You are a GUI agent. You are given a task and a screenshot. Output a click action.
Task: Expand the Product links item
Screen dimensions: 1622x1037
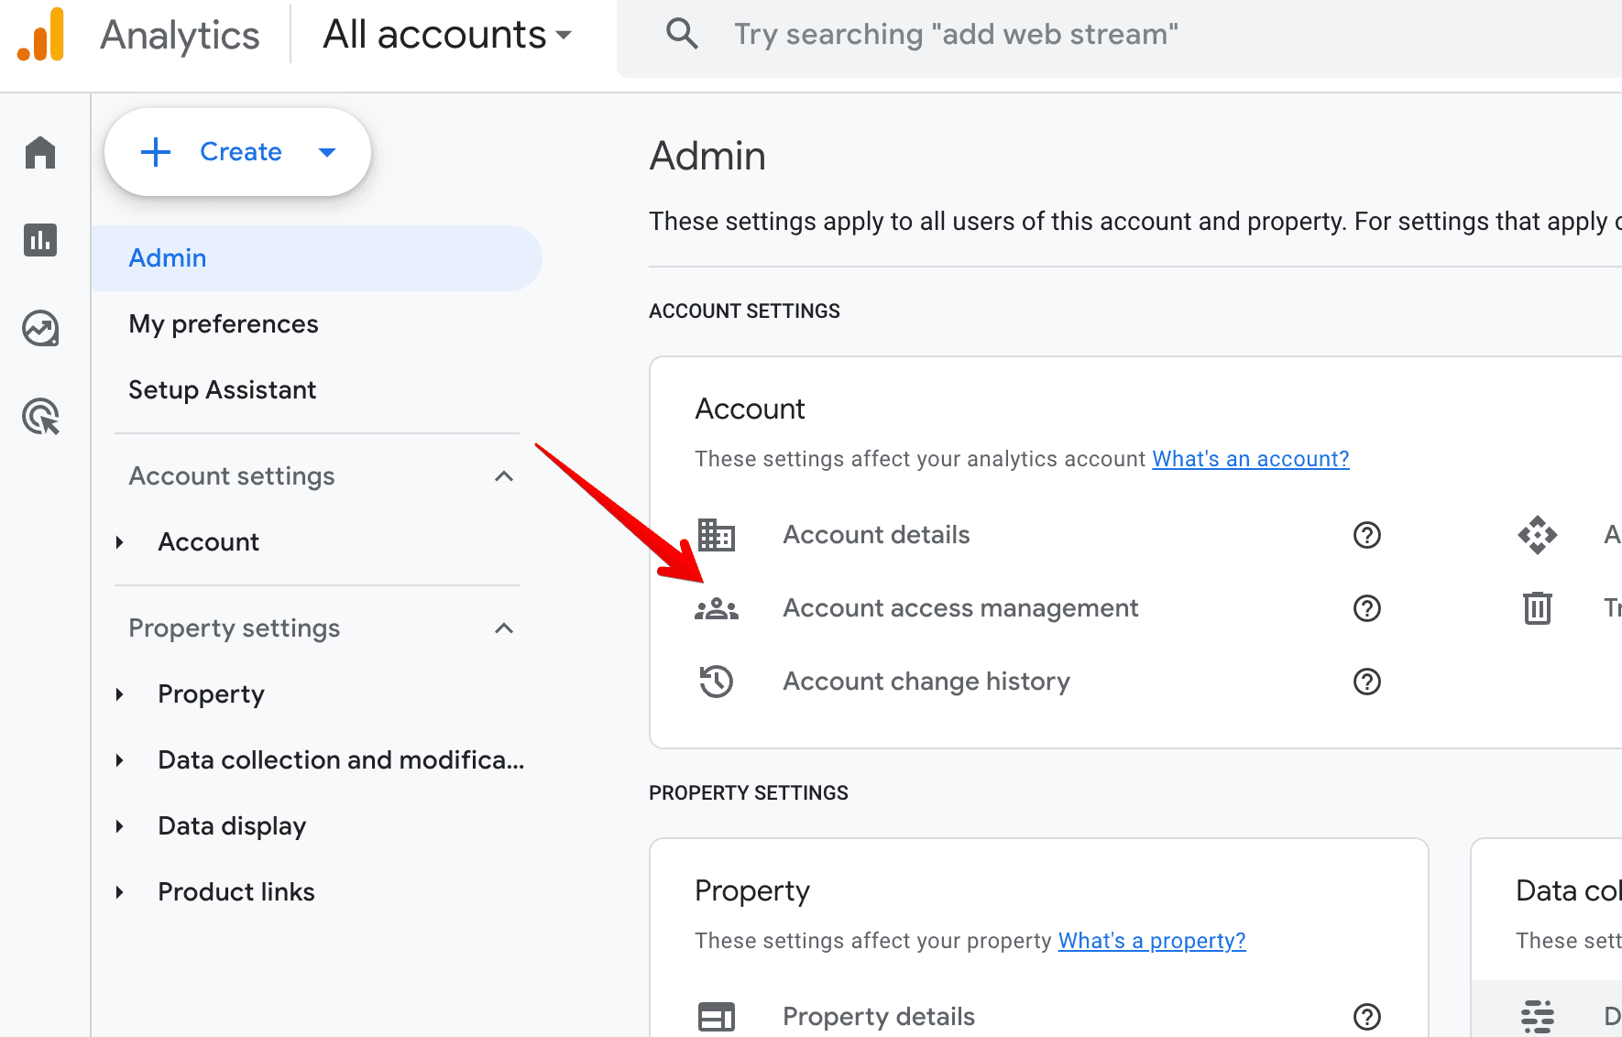point(120,892)
